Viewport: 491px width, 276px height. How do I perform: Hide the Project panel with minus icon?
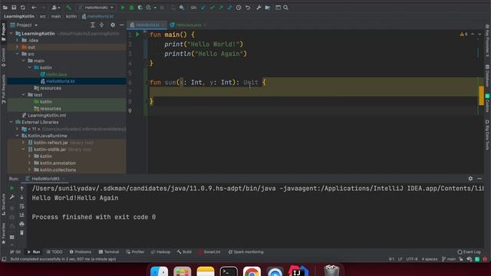121,25
